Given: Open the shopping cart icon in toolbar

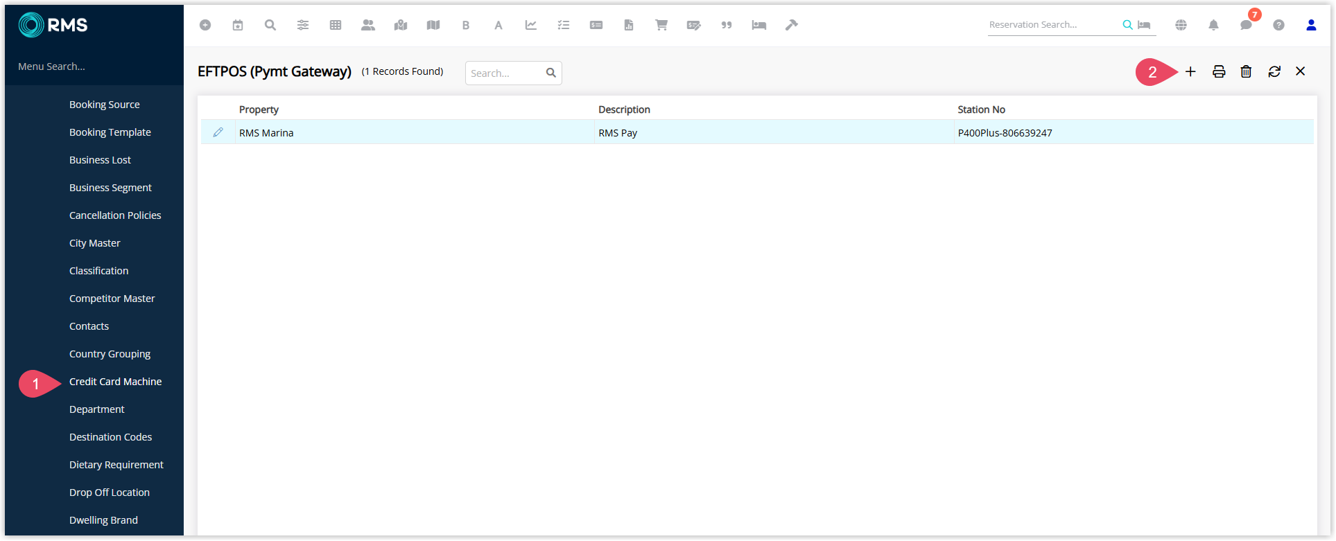Looking at the screenshot, I should pos(661,25).
